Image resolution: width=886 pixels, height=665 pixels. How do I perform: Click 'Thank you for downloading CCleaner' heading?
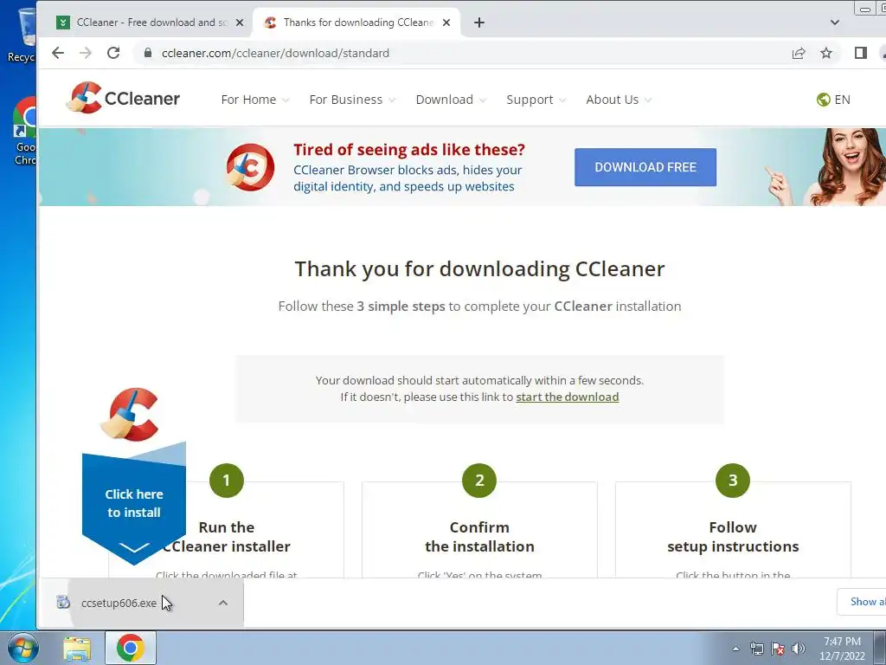479,269
